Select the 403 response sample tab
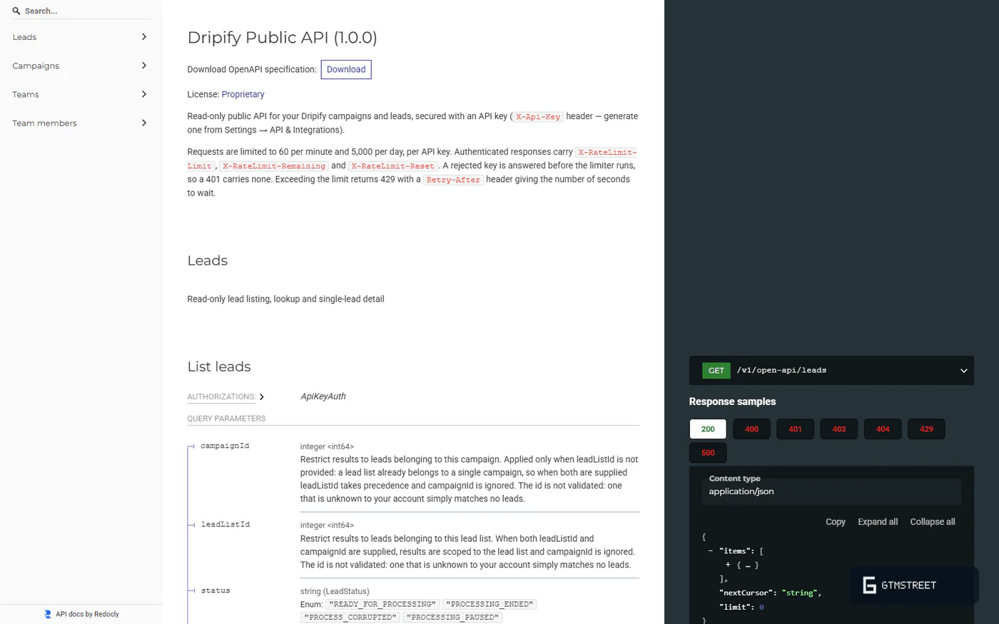This screenshot has height=624, width=999. click(839, 429)
